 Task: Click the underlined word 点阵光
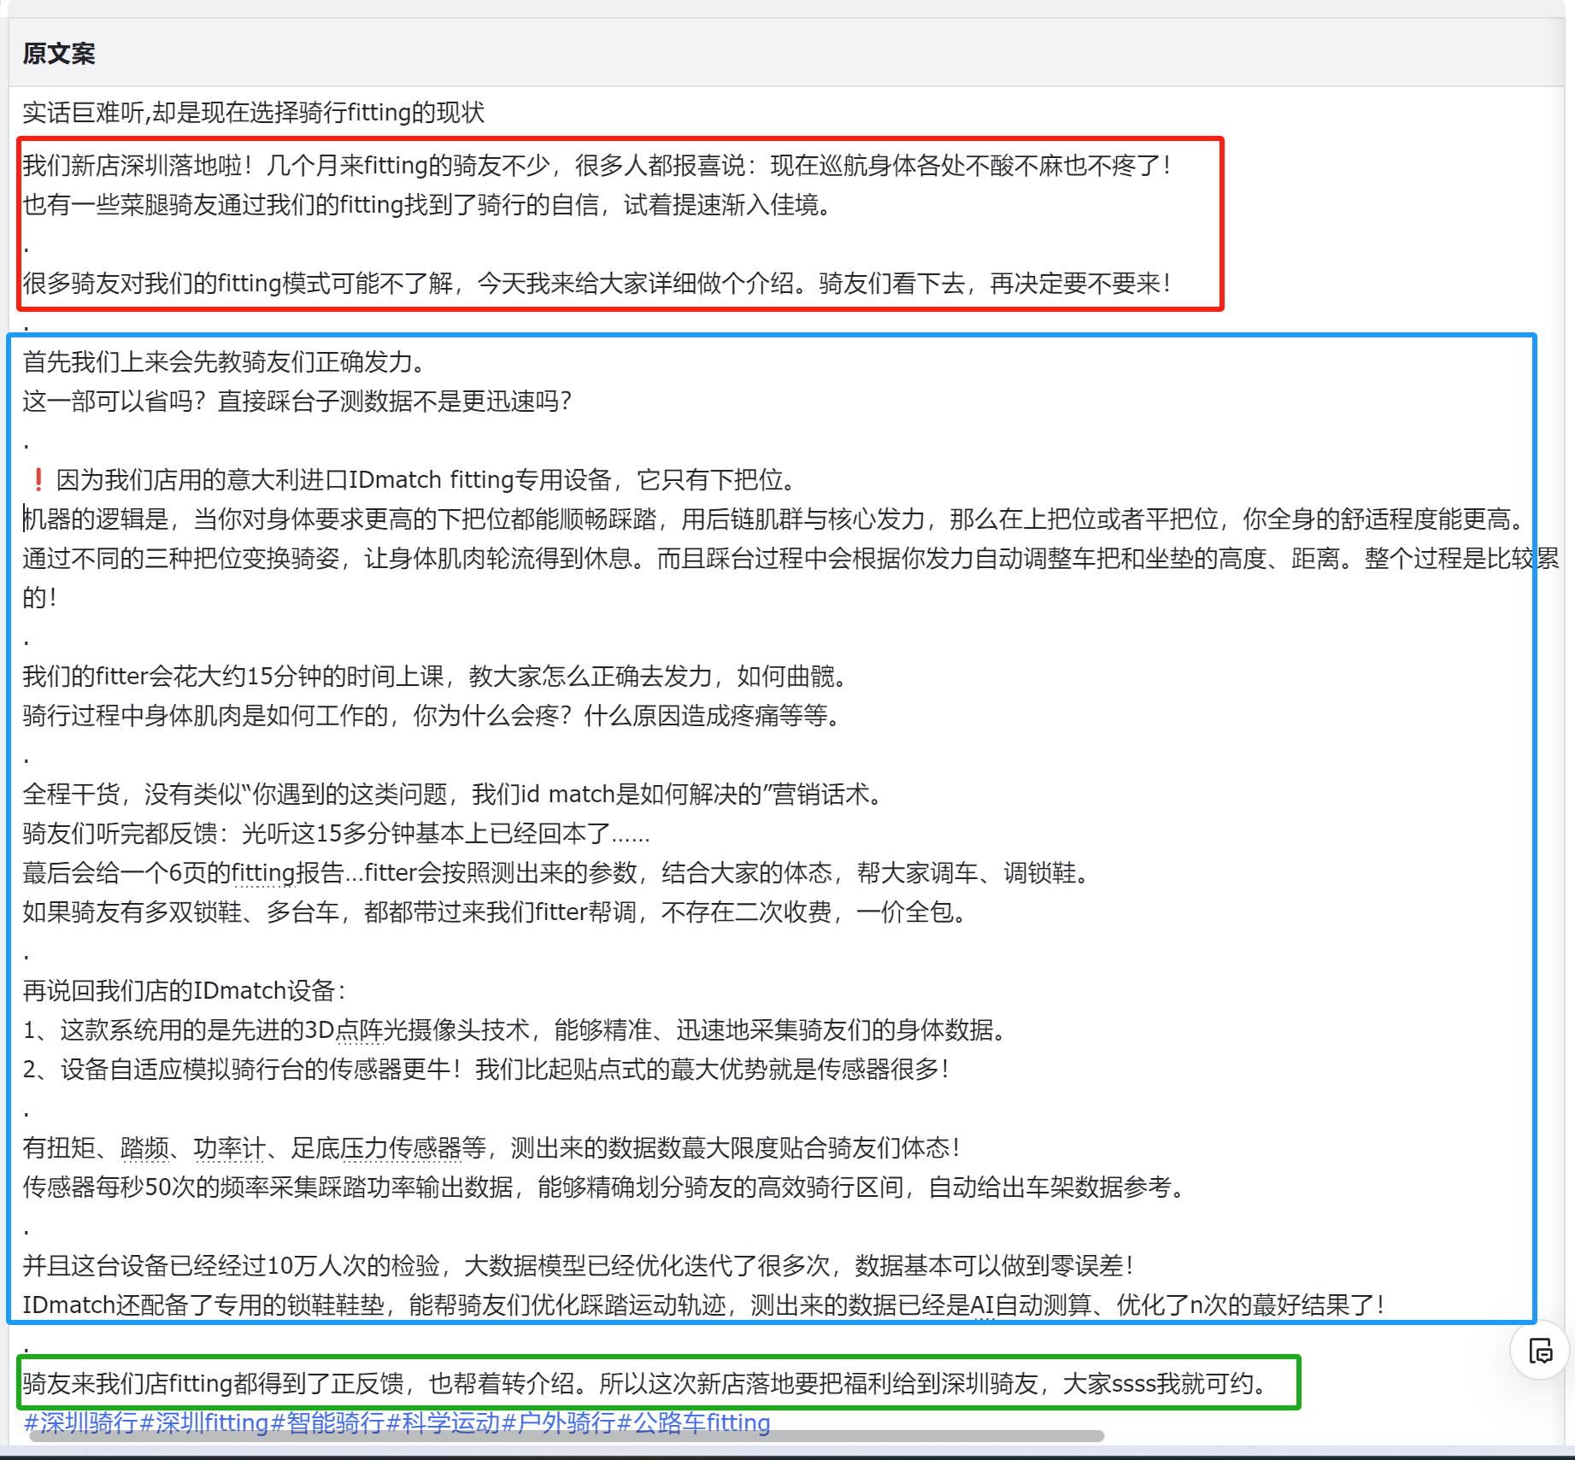point(359,1030)
